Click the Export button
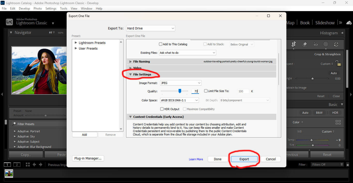 244,159
